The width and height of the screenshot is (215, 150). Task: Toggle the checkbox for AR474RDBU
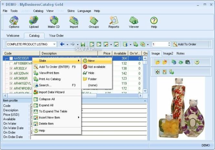point(11,88)
